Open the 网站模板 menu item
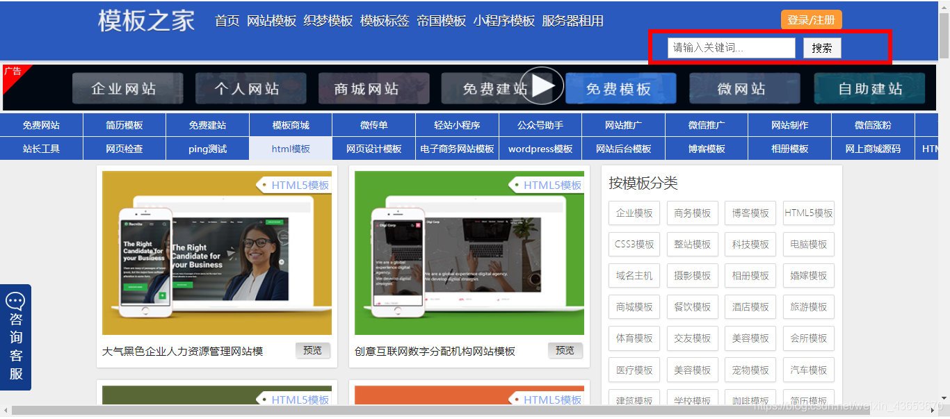This screenshot has height=419, width=950. coord(272,21)
